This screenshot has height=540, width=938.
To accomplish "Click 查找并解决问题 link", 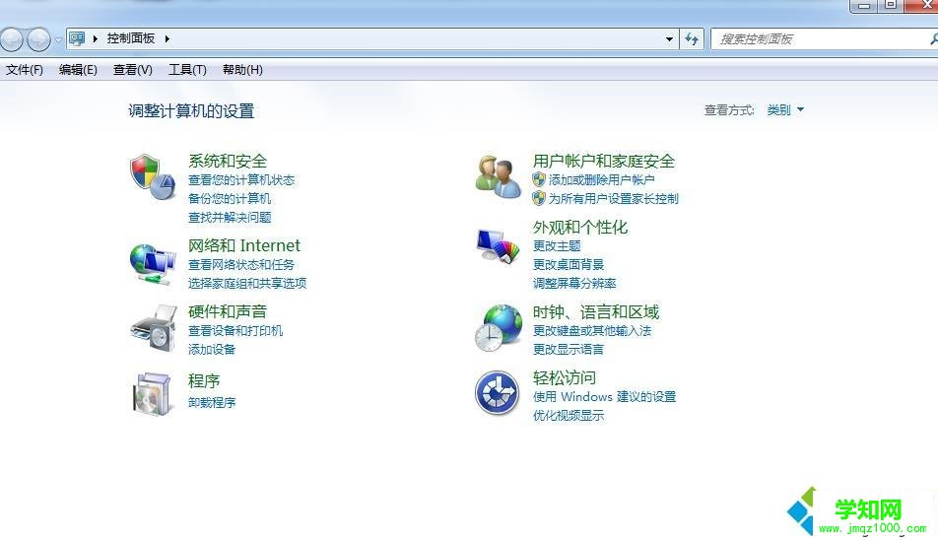I will point(230,217).
